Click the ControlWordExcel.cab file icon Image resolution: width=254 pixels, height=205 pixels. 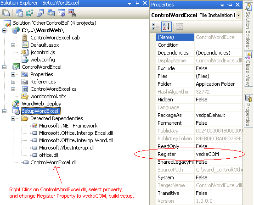[x=25, y=38]
